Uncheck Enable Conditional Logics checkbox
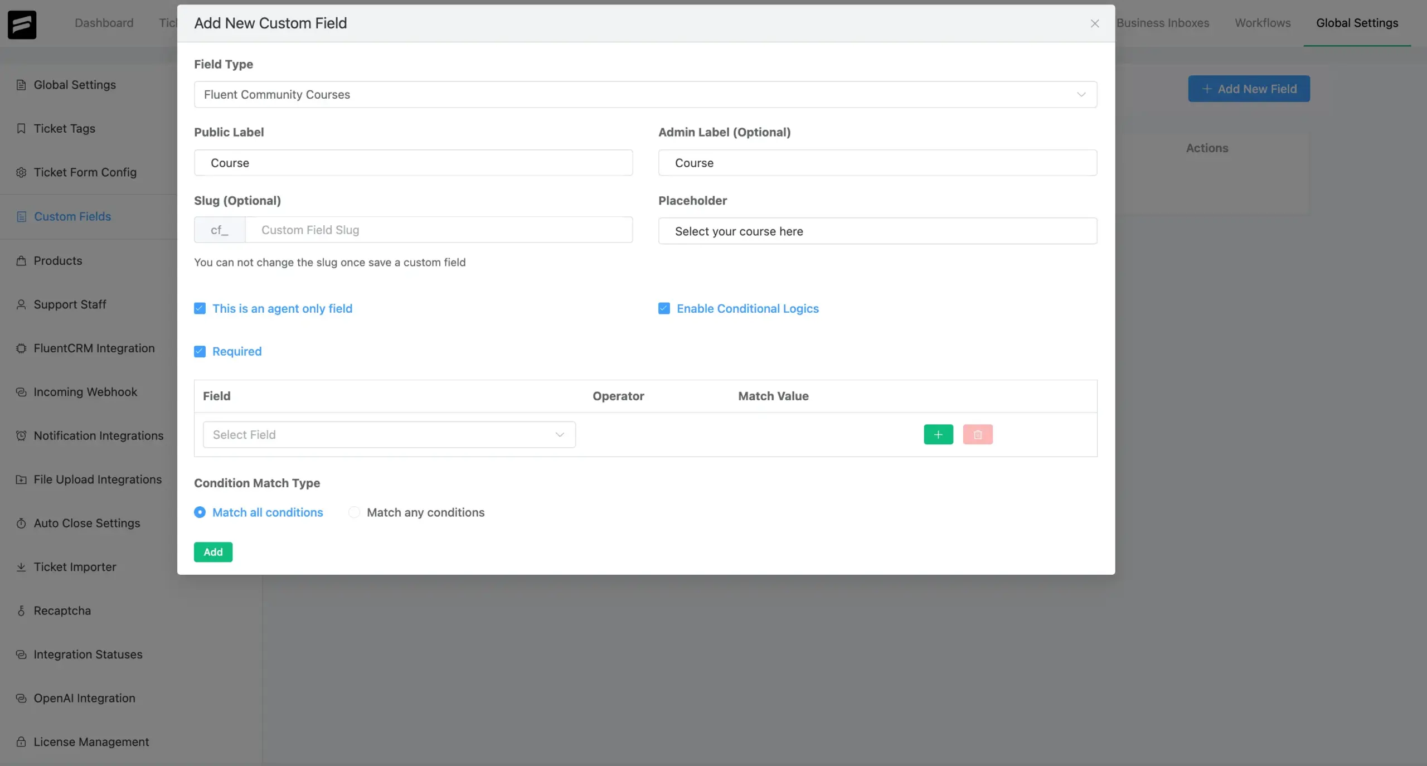Viewport: 1427px width, 766px height. [664, 308]
